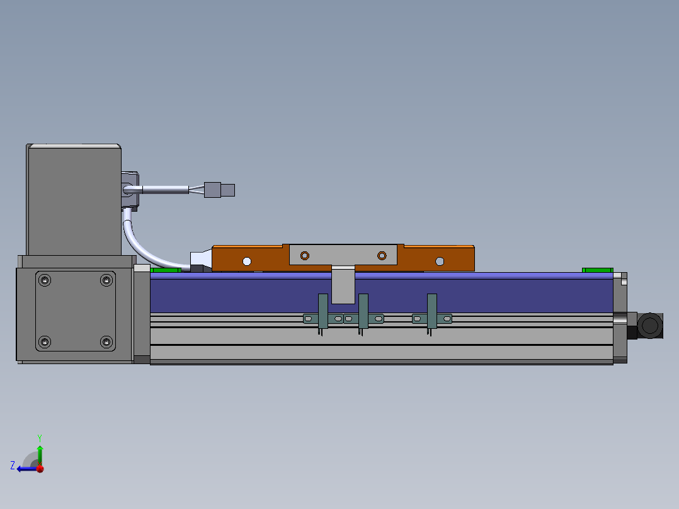Pick the motor cable connector plug
The height and width of the screenshot is (509, 679).
(220, 190)
